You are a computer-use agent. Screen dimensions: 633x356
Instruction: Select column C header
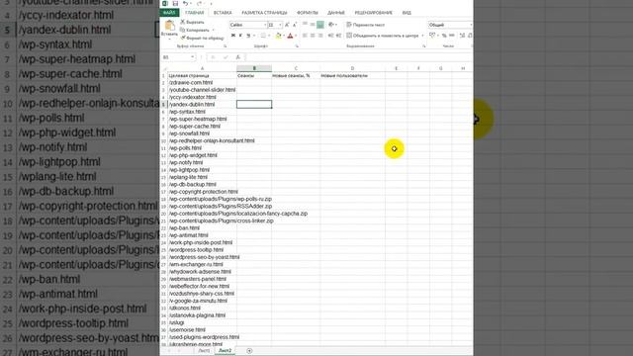296,68
